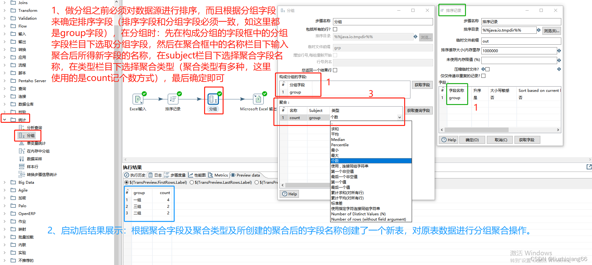Open the 性能图 tab

197,175
